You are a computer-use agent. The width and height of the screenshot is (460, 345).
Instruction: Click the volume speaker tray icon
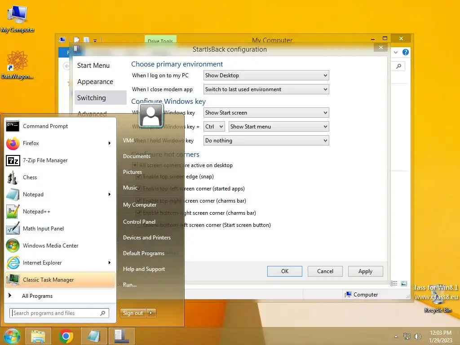click(417, 336)
